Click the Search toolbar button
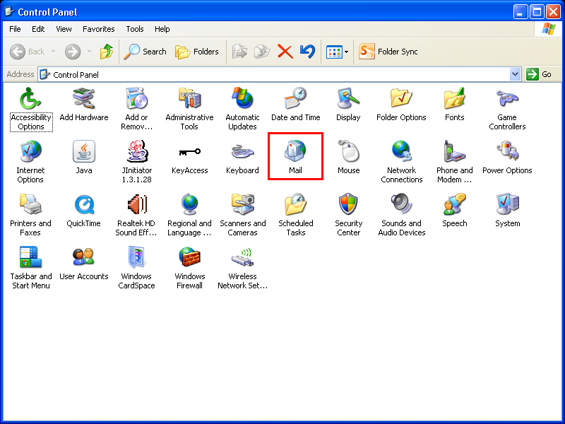Image resolution: width=565 pixels, height=424 pixels. point(145,52)
